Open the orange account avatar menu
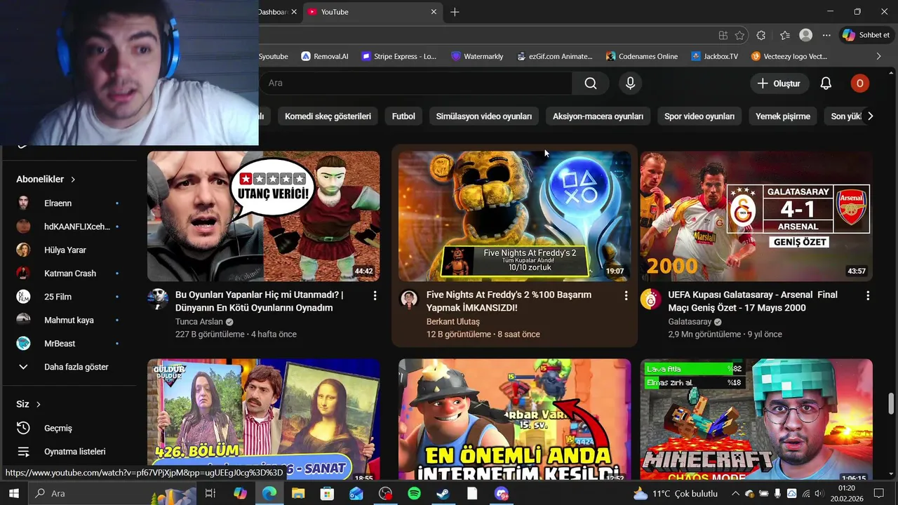 pos(859,83)
